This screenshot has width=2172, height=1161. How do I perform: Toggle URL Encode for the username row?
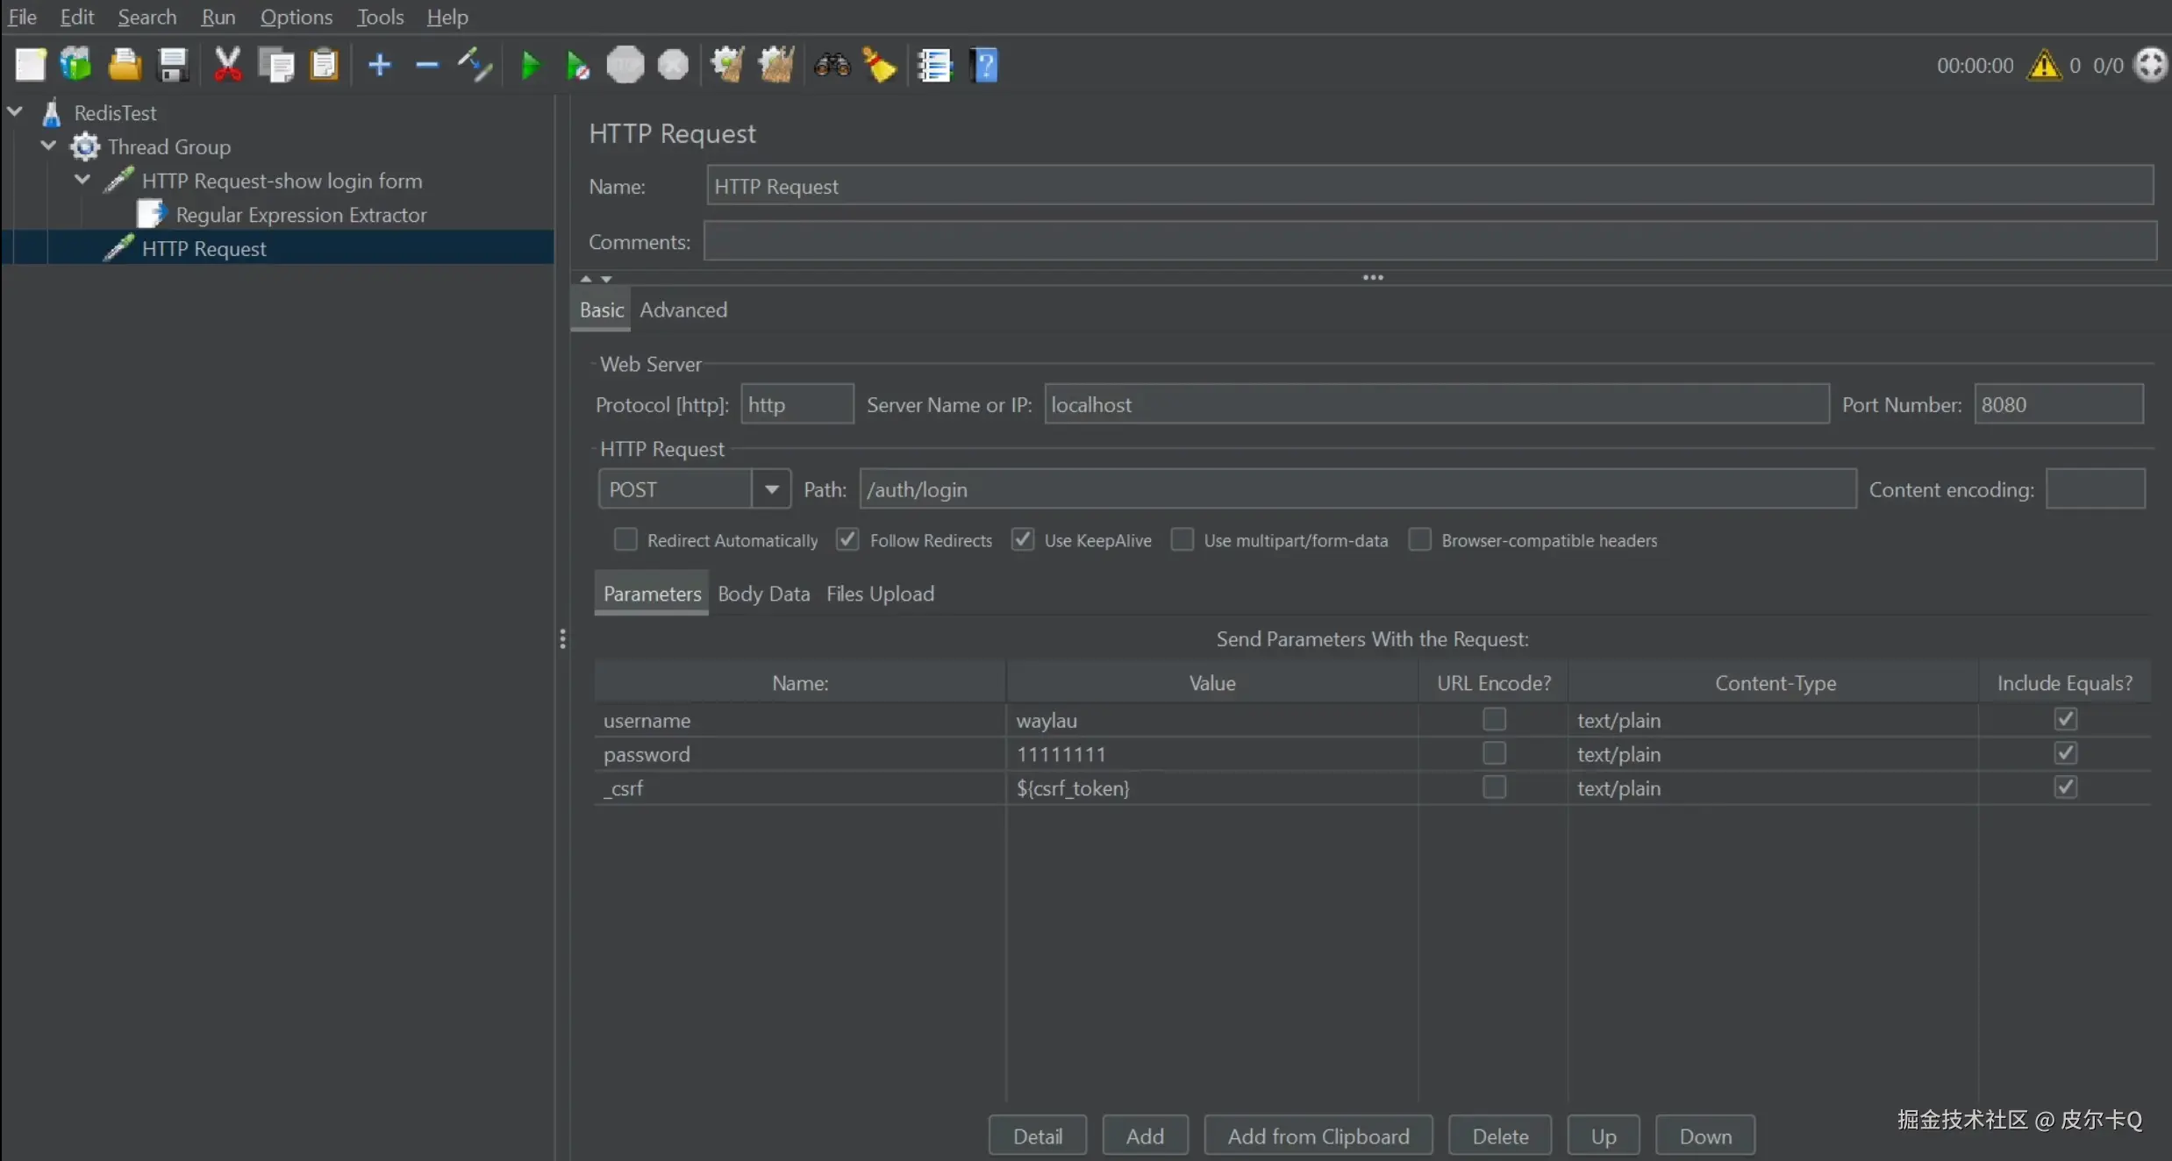[1494, 720]
